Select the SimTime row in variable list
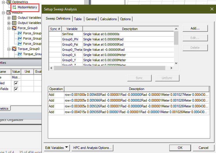Screen dimensions: 216x153 (x=72, y=34)
